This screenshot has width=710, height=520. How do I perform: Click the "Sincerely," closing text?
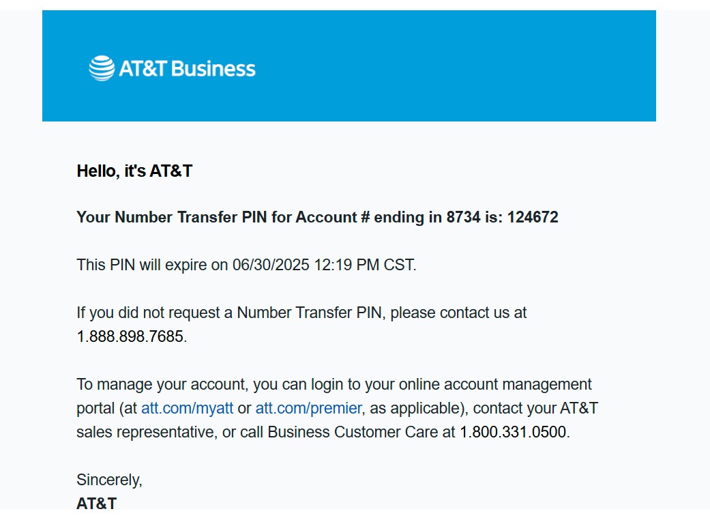(x=109, y=480)
